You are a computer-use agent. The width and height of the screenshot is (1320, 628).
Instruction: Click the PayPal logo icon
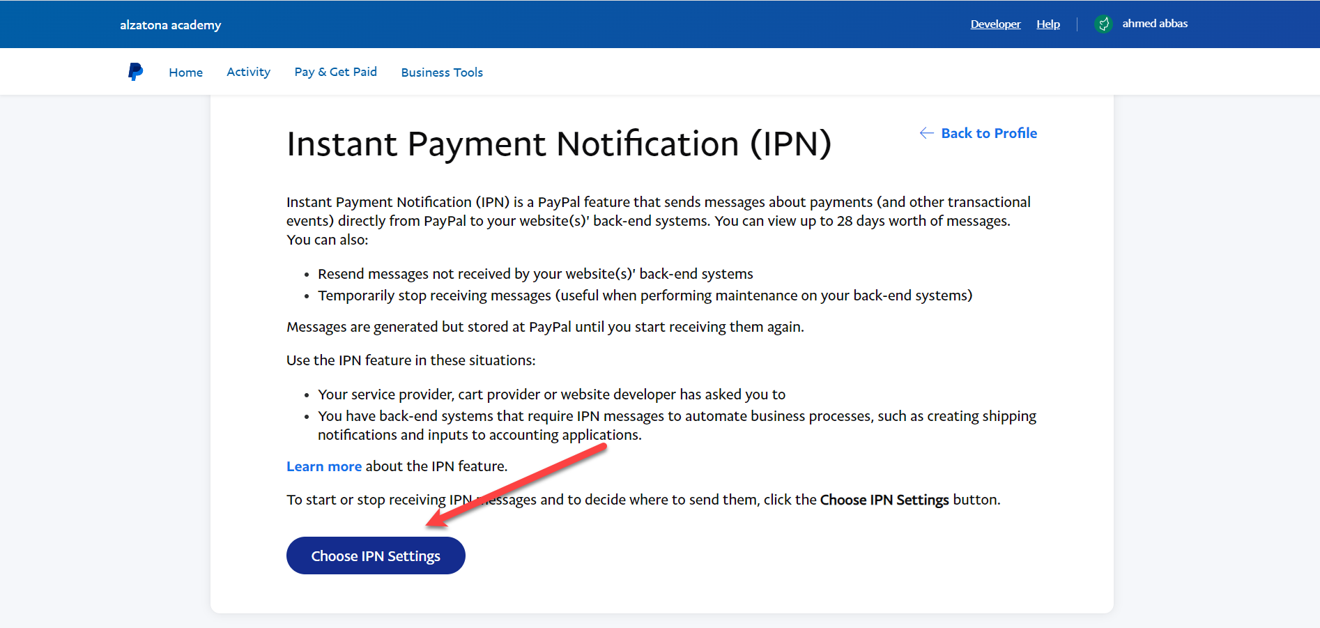point(135,72)
